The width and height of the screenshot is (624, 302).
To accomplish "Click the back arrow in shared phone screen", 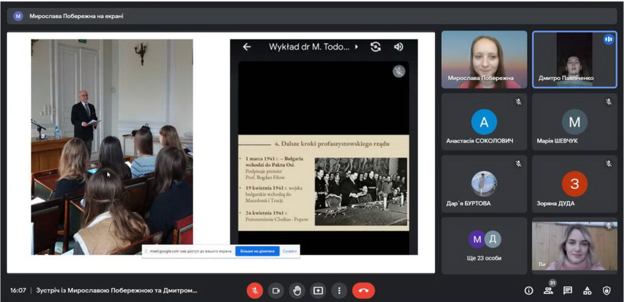I will (x=247, y=47).
